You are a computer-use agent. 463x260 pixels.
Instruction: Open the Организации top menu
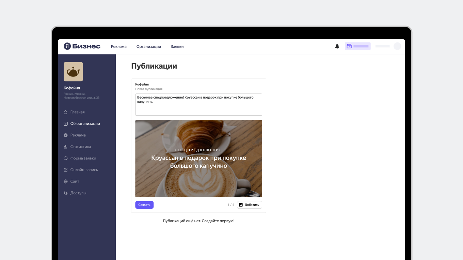coord(149,47)
